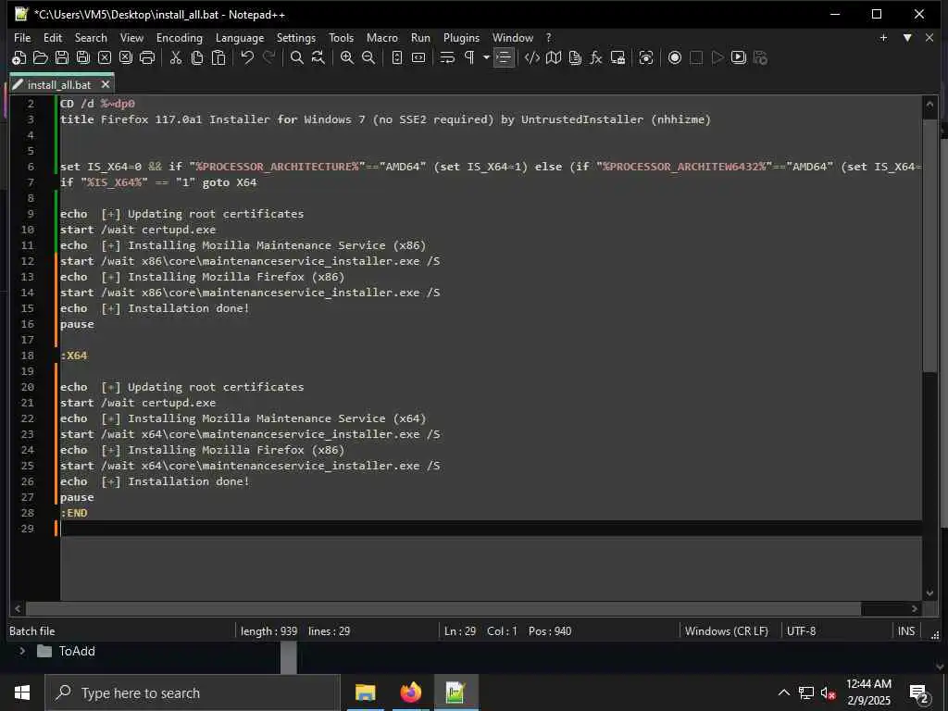Click UTF-8 encoding in status bar

801,630
